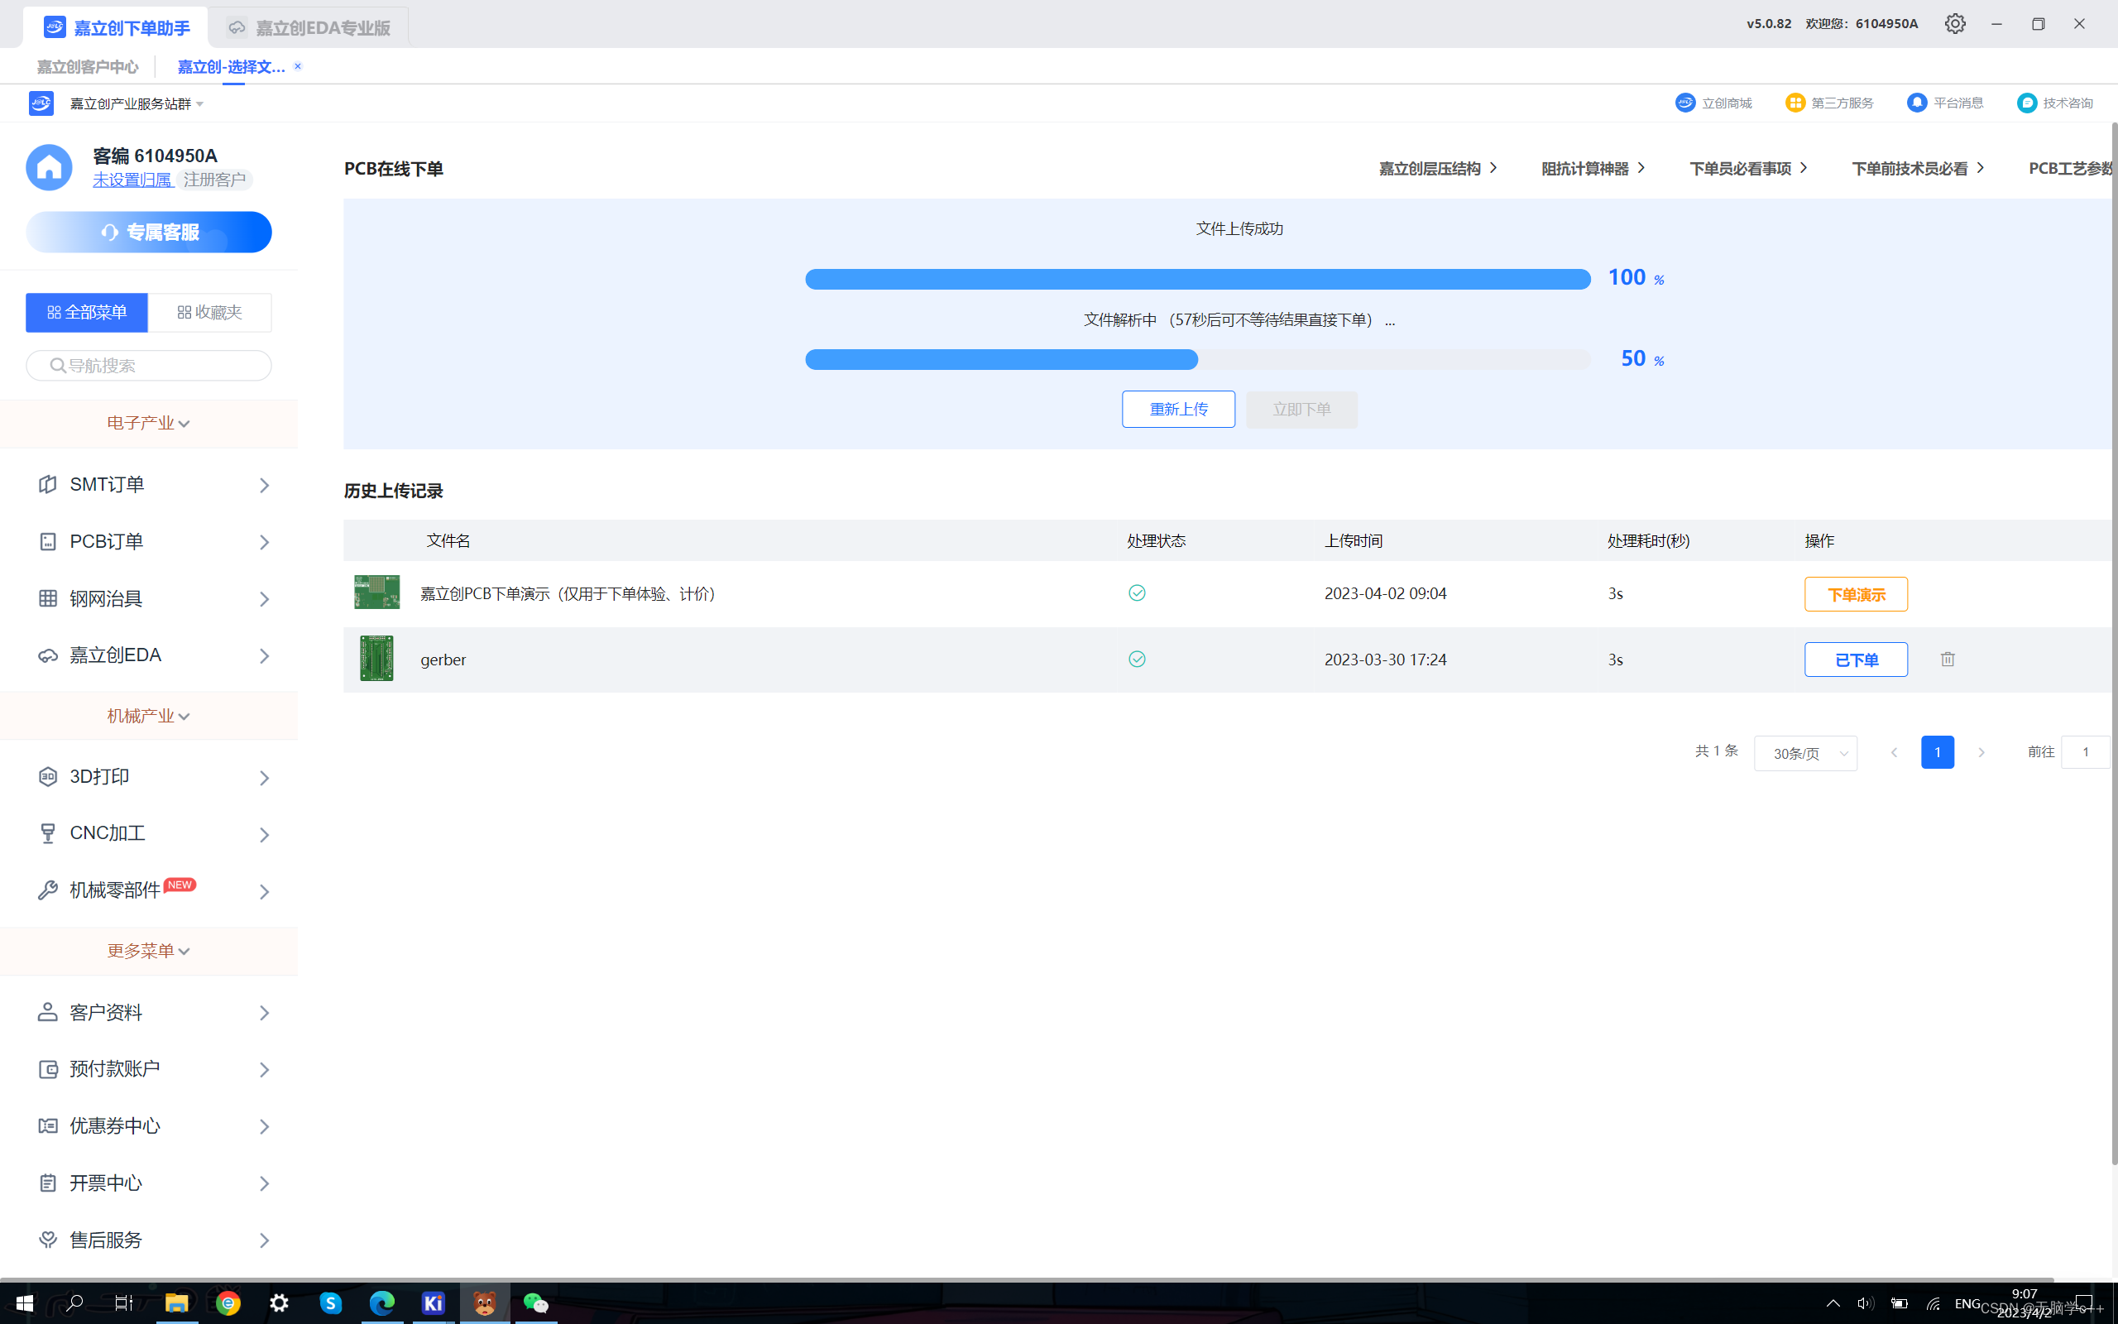This screenshot has width=2118, height=1324.
Task: Collapse the 机械产业 section
Action: click(149, 716)
